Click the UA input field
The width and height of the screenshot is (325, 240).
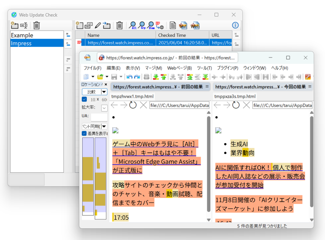point(99,117)
